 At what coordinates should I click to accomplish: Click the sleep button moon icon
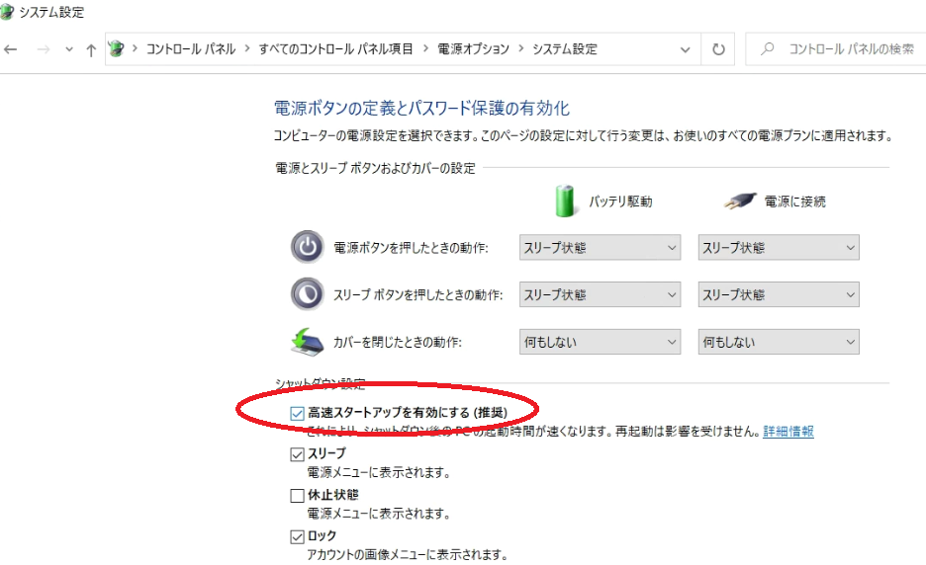click(307, 293)
